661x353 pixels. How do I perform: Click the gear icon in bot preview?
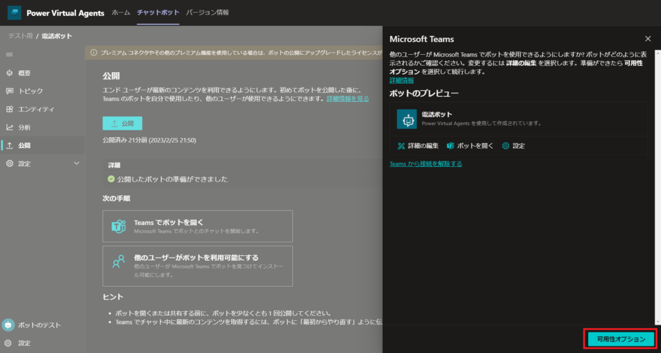pos(505,146)
